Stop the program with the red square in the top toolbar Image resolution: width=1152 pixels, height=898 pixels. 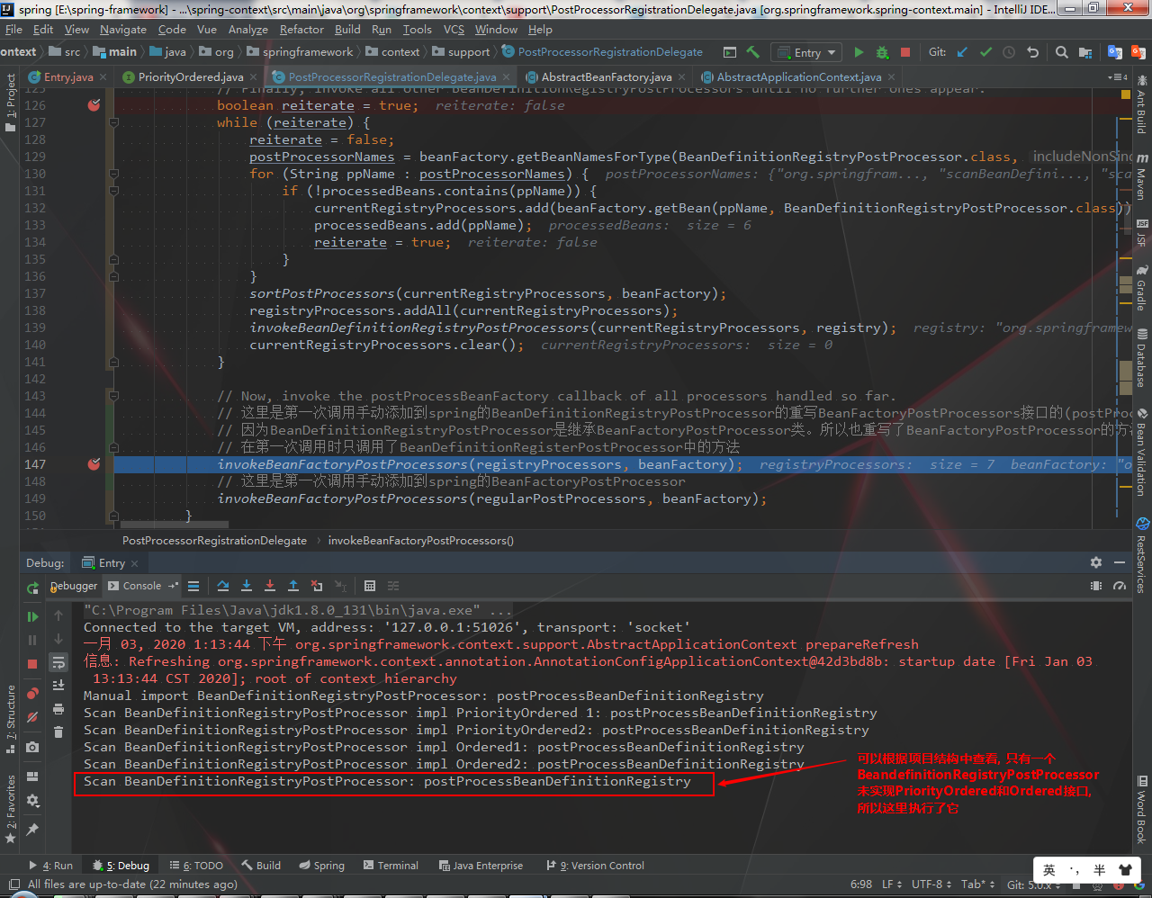click(905, 52)
